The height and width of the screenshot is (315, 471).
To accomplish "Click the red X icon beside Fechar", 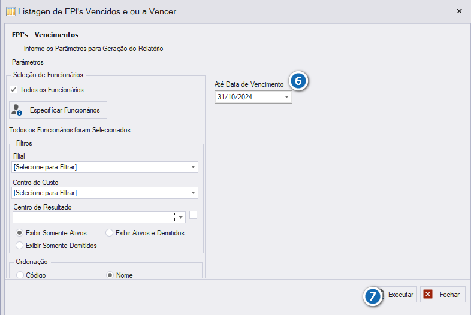I will coord(428,294).
